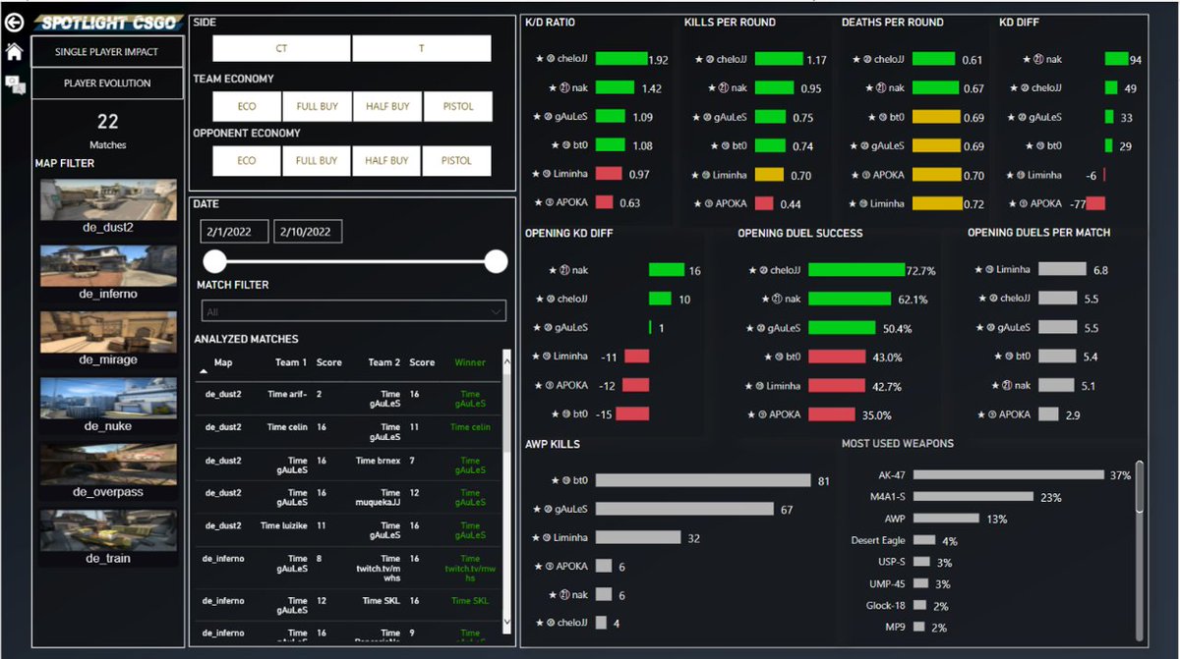Open Single Player Impact page

coord(107,52)
